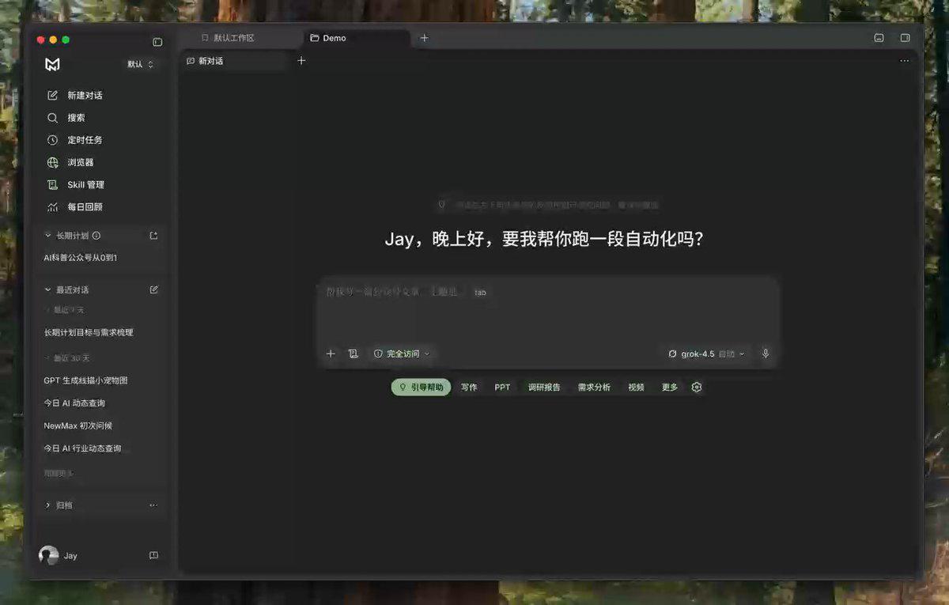Open the 更多 chip
This screenshot has height=605, width=949.
point(670,388)
